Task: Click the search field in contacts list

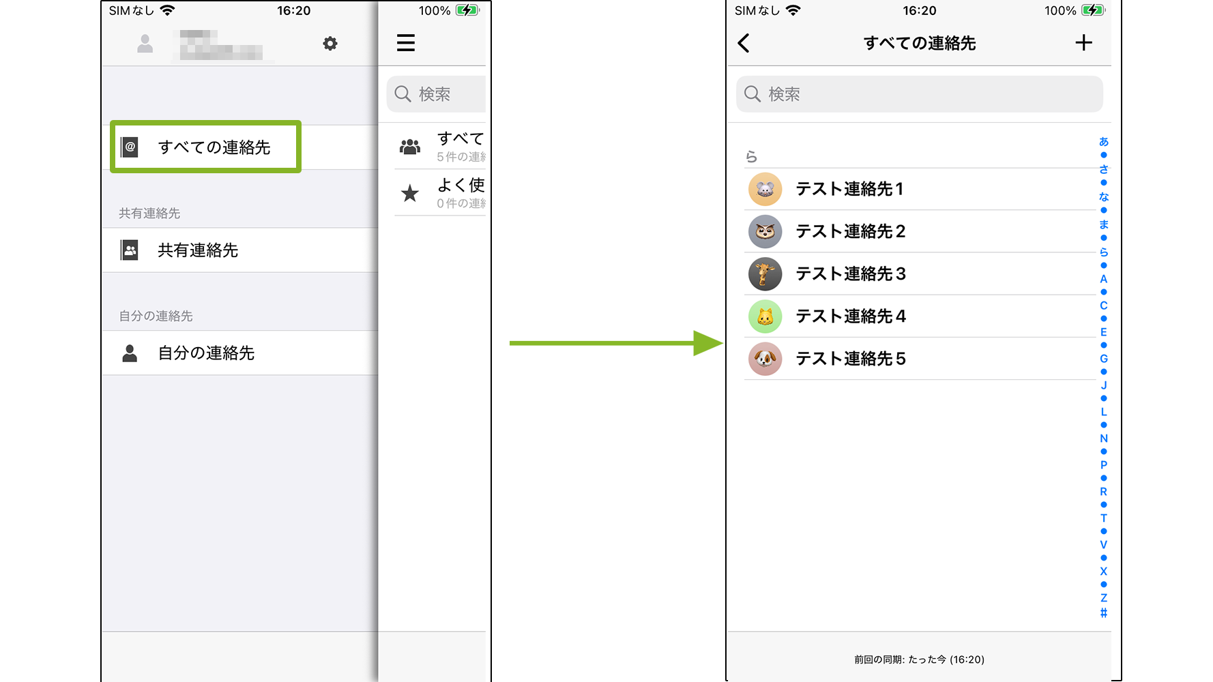Action: pos(919,94)
